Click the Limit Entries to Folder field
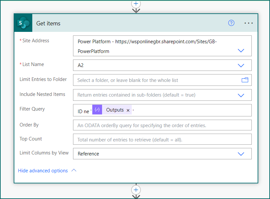The height and width of the screenshot is (199, 270). click(157, 80)
